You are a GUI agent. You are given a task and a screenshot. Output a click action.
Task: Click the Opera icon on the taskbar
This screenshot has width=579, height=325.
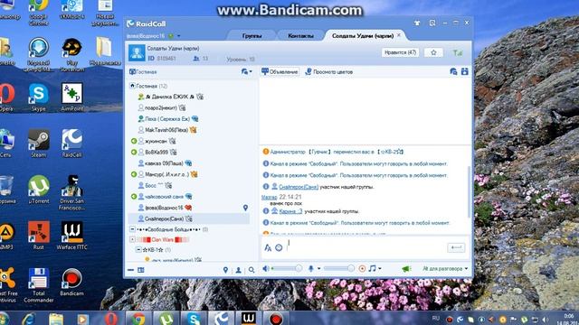click(110, 319)
